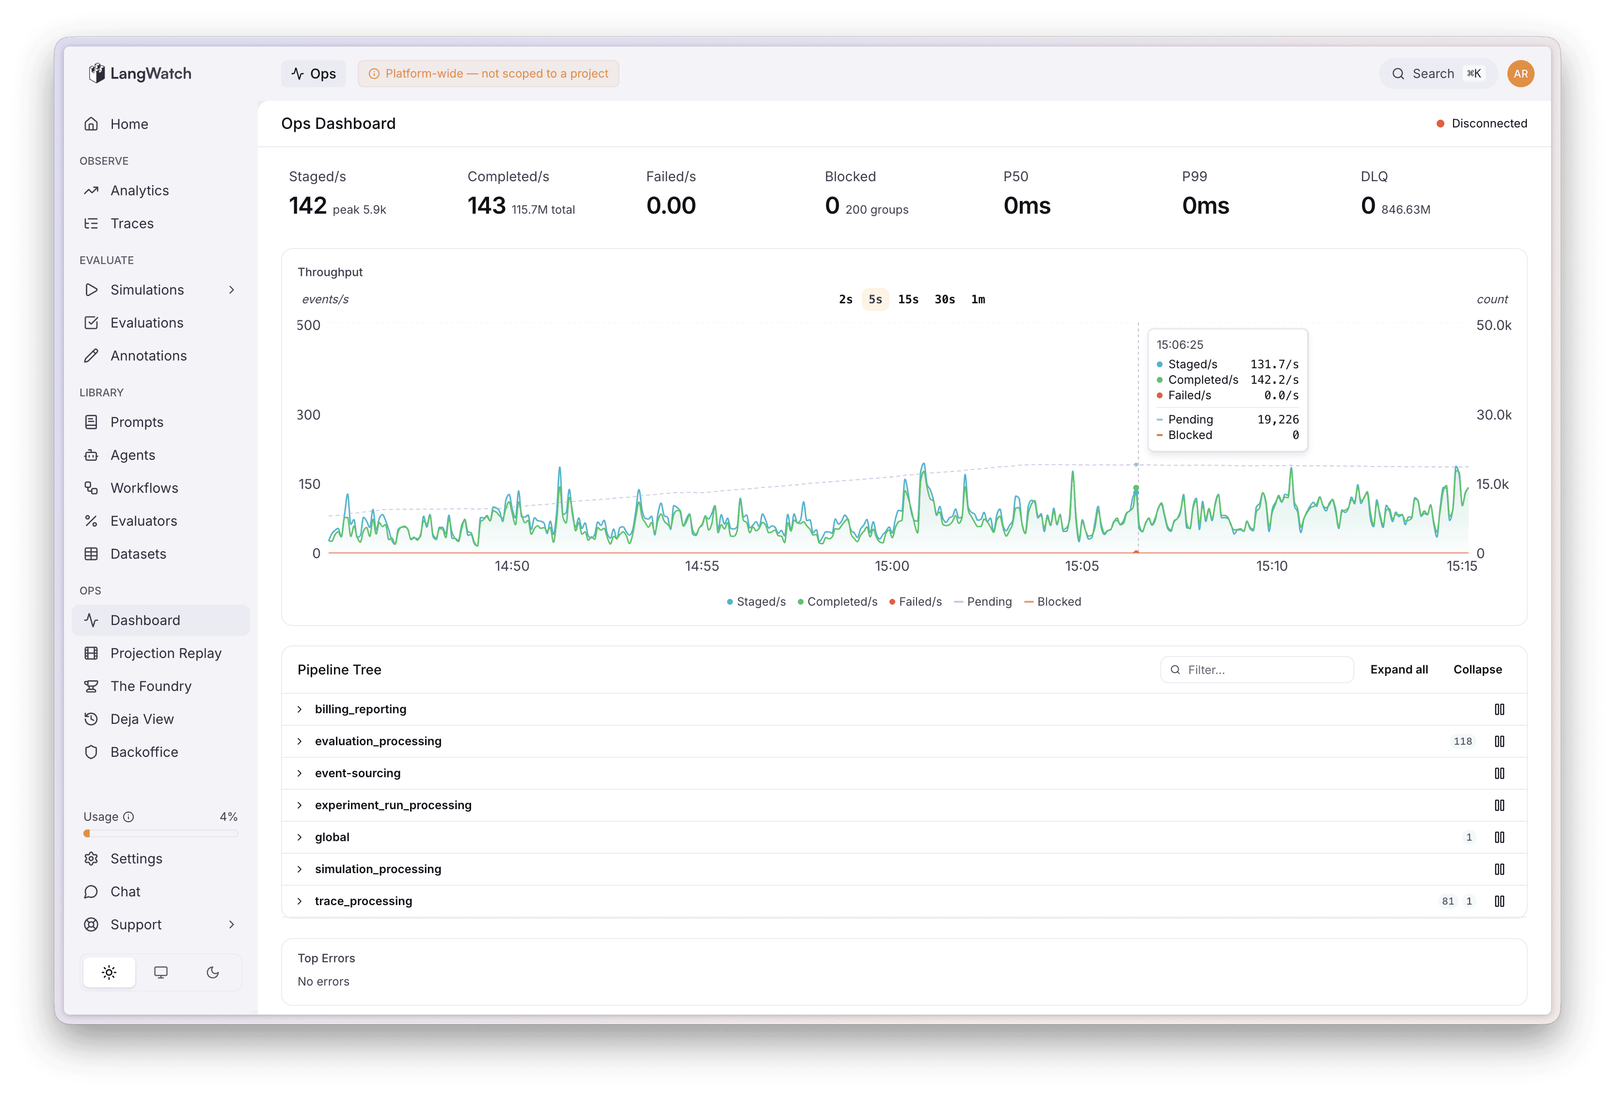Image resolution: width=1615 pixels, height=1096 pixels.
Task: Open Projection Replay in sidebar
Action: pos(165,654)
